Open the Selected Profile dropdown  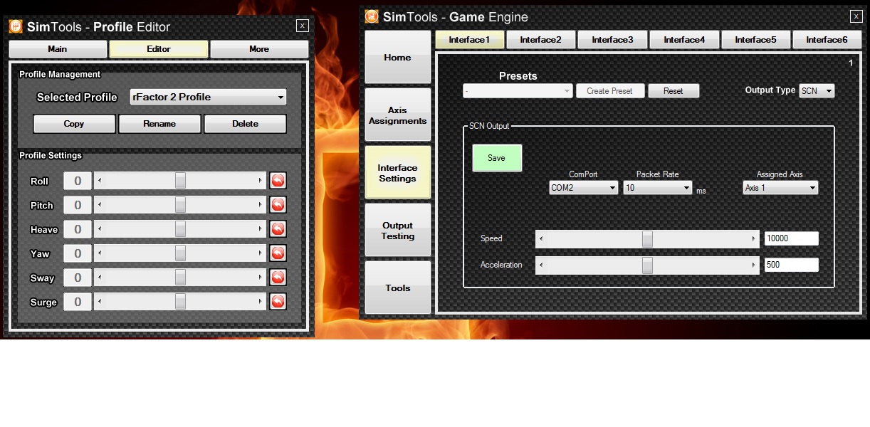[x=208, y=97]
